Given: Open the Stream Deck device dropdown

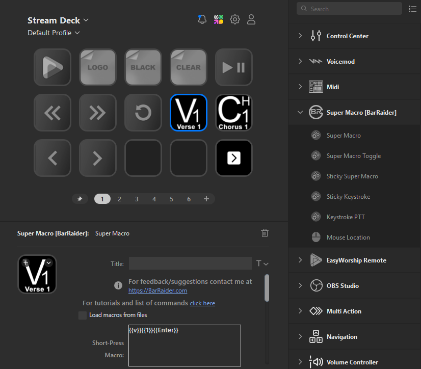Looking at the screenshot, I should coord(58,20).
